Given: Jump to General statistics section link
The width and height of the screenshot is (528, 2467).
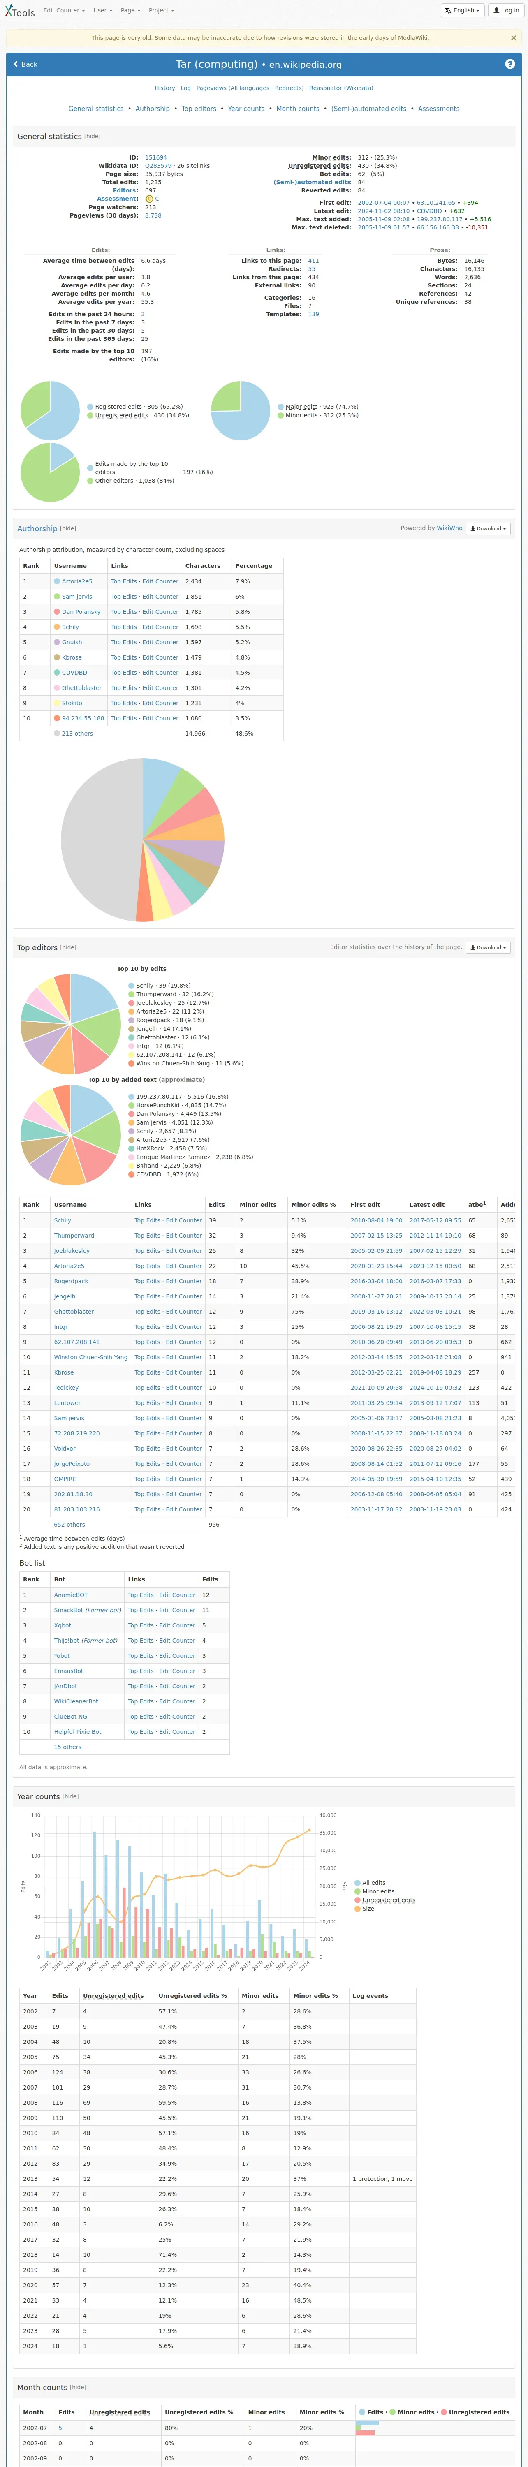Looking at the screenshot, I should (96, 109).
